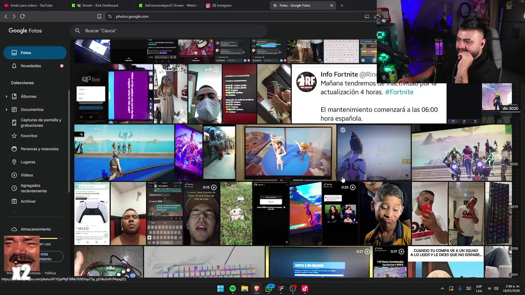
Task: Open TikTok app from taskbar
Action: click(x=305, y=288)
